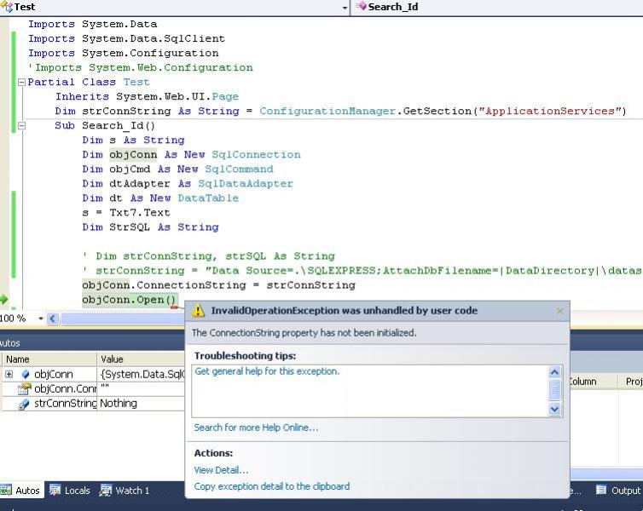Click Copy exception detail to the clipboard

coord(272,486)
